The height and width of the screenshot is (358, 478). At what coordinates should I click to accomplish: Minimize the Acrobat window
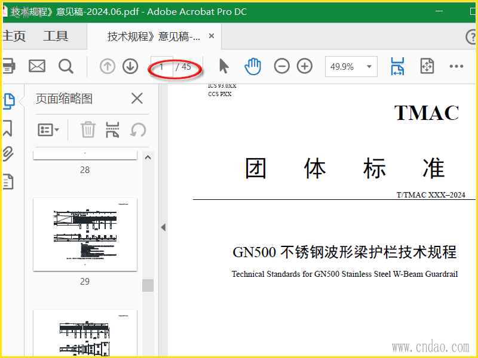click(439, 11)
